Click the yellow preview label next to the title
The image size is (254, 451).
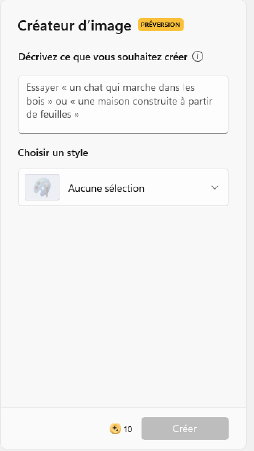(161, 25)
